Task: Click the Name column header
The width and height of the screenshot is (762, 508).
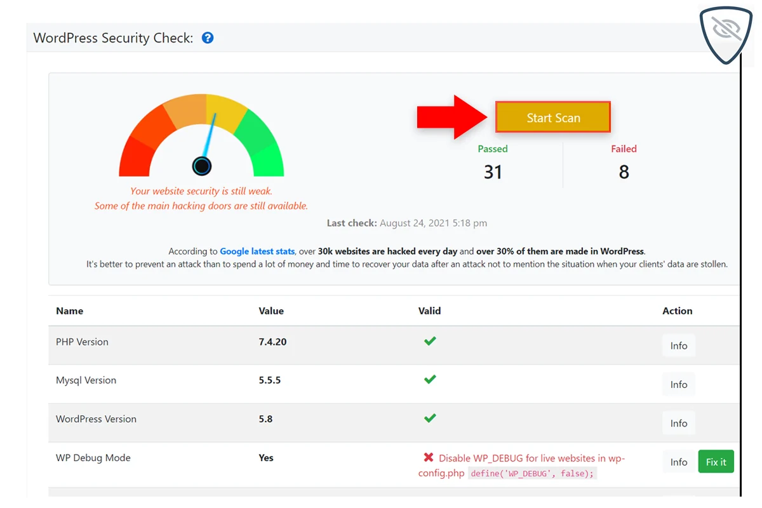Action: pyautogui.click(x=69, y=311)
